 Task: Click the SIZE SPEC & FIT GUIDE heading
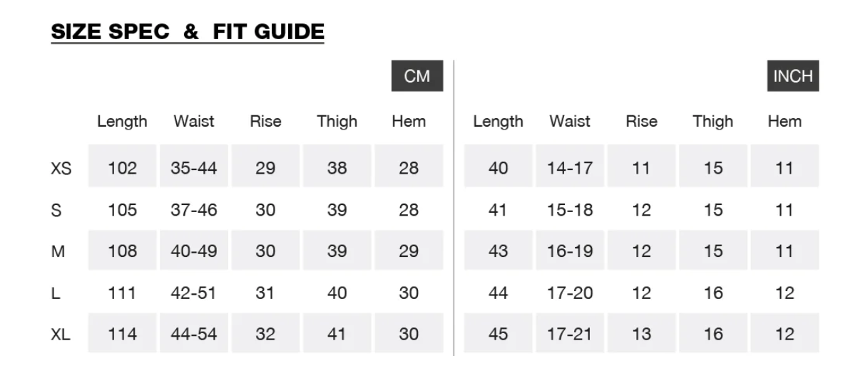pos(188,31)
